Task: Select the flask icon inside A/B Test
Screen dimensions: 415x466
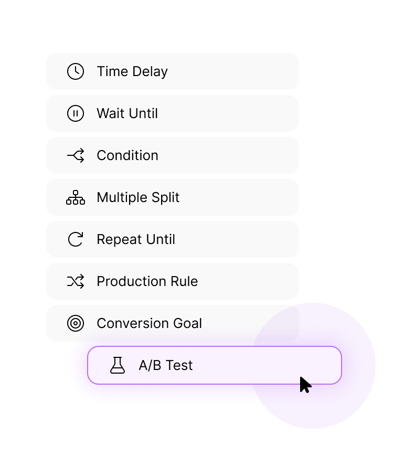Action: [118, 365]
